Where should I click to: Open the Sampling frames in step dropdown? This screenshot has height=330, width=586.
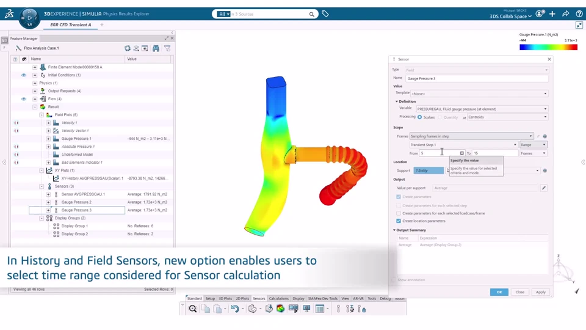click(x=471, y=136)
